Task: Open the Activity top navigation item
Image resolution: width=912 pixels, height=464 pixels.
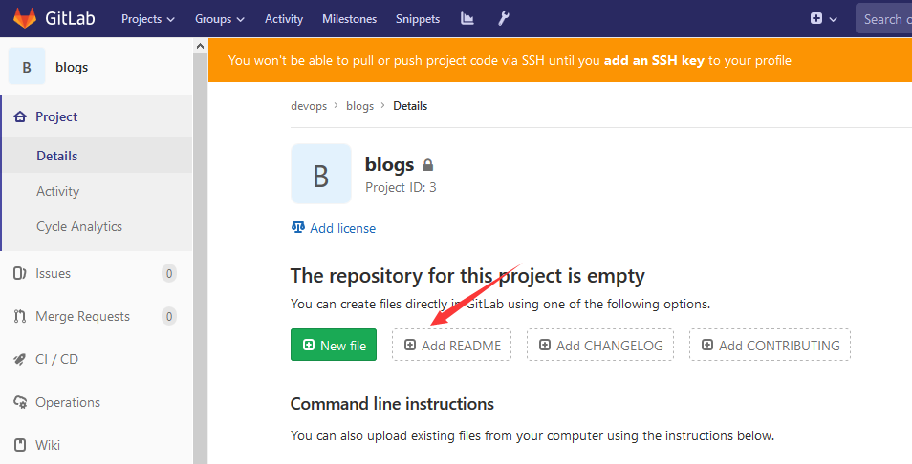Action: tap(284, 19)
